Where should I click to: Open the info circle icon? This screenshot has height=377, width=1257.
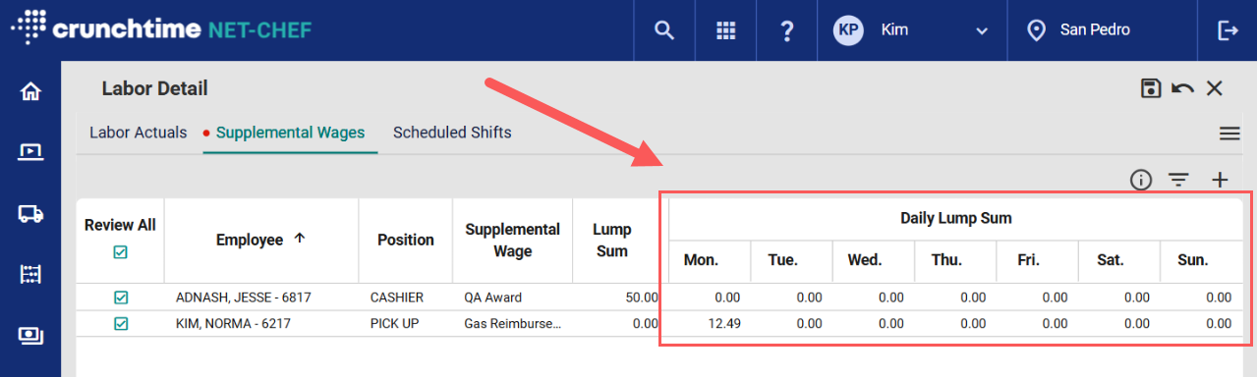pyautogui.click(x=1140, y=180)
